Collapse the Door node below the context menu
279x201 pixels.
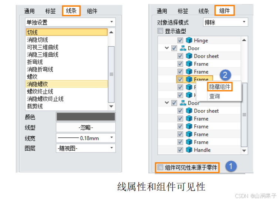click(x=167, y=103)
